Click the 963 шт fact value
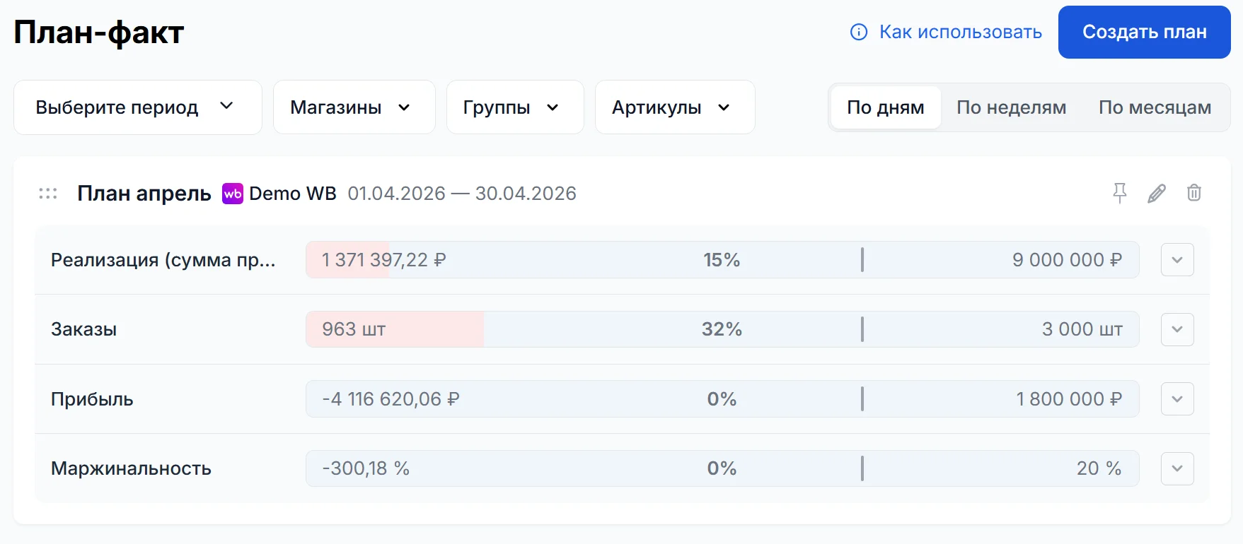The image size is (1243, 544). point(354,329)
